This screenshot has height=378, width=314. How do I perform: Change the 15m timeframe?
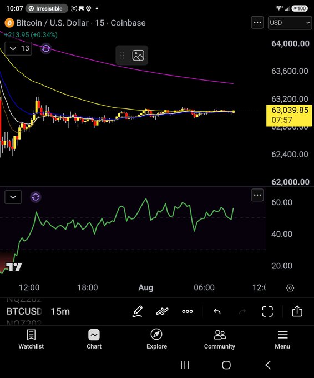[60, 311]
